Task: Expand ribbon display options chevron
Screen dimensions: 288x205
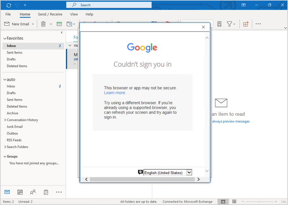Action: click(285, 28)
